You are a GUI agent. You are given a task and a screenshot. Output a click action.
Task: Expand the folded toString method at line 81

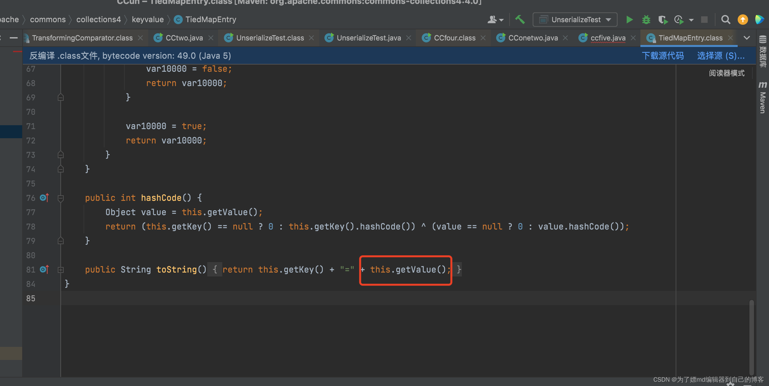click(61, 270)
